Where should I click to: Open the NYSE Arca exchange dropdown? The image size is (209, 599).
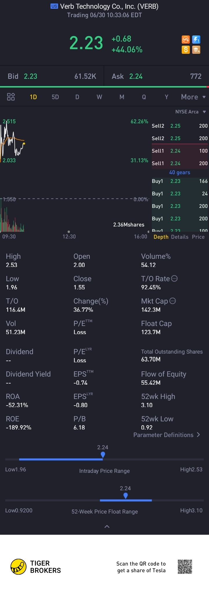point(190,112)
